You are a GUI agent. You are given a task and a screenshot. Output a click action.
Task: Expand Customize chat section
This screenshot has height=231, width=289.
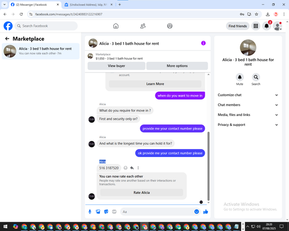pos(248,95)
